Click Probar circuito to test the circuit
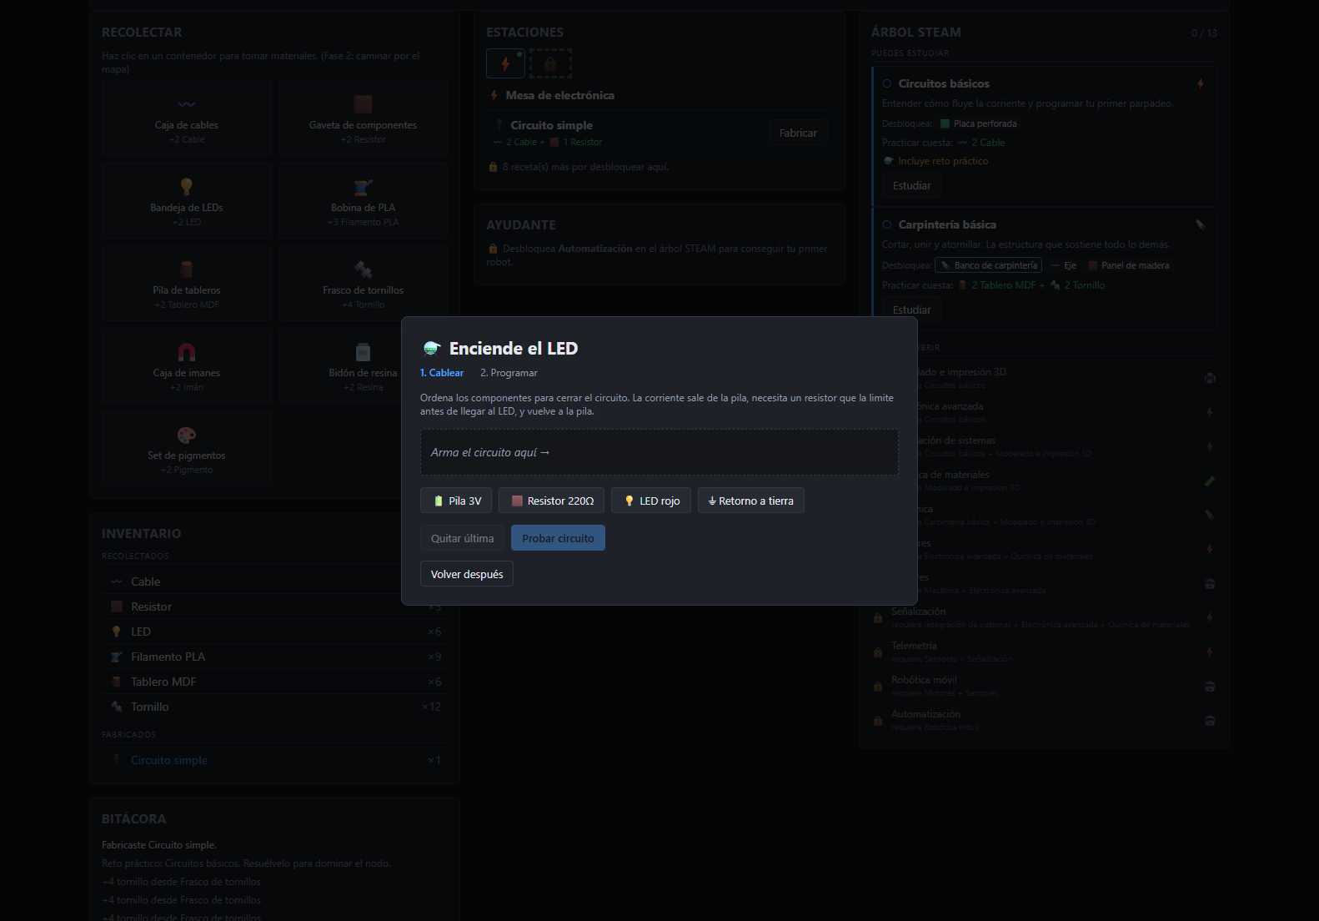 [x=558, y=538]
